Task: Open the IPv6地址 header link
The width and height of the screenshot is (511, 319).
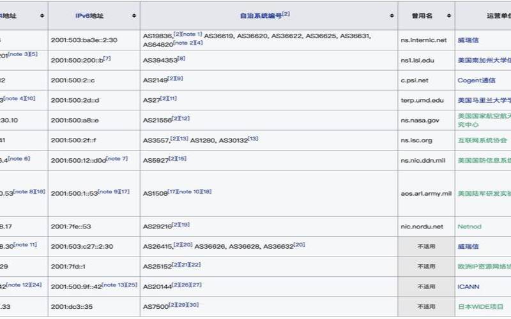Action: [89, 15]
